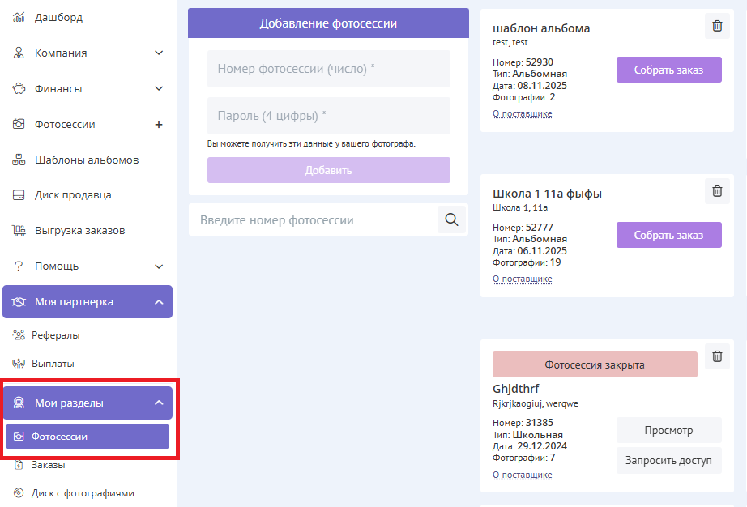The height and width of the screenshot is (507, 747).
Task: Expand the Компания submenu
Action: click(x=159, y=53)
